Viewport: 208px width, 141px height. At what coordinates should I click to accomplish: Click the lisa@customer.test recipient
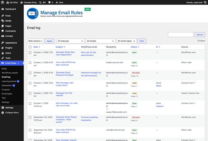pyautogui.click(x=115, y=62)
